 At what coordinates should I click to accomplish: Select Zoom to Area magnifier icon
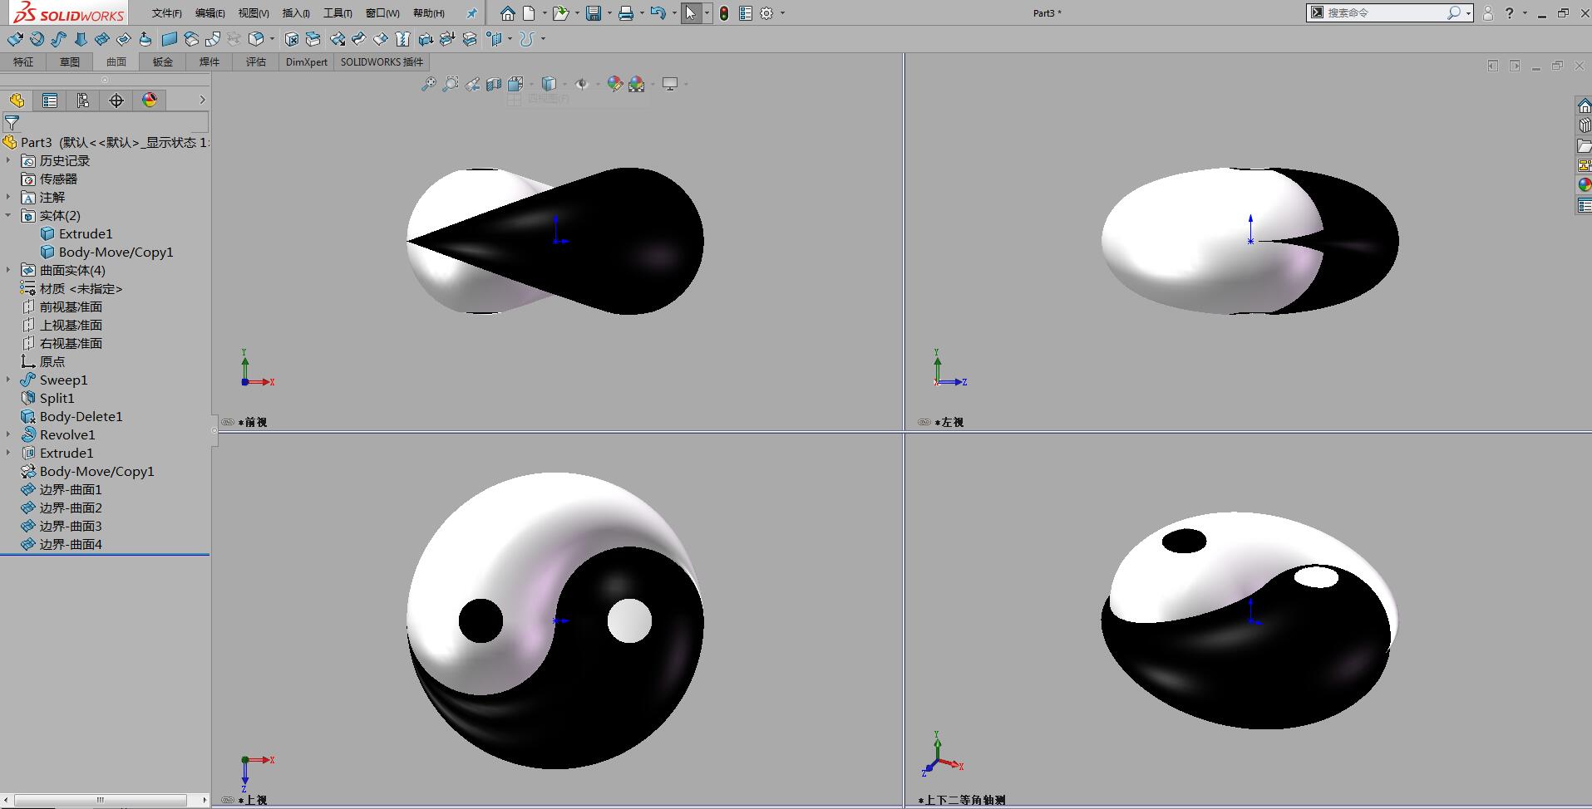[451, 84]
